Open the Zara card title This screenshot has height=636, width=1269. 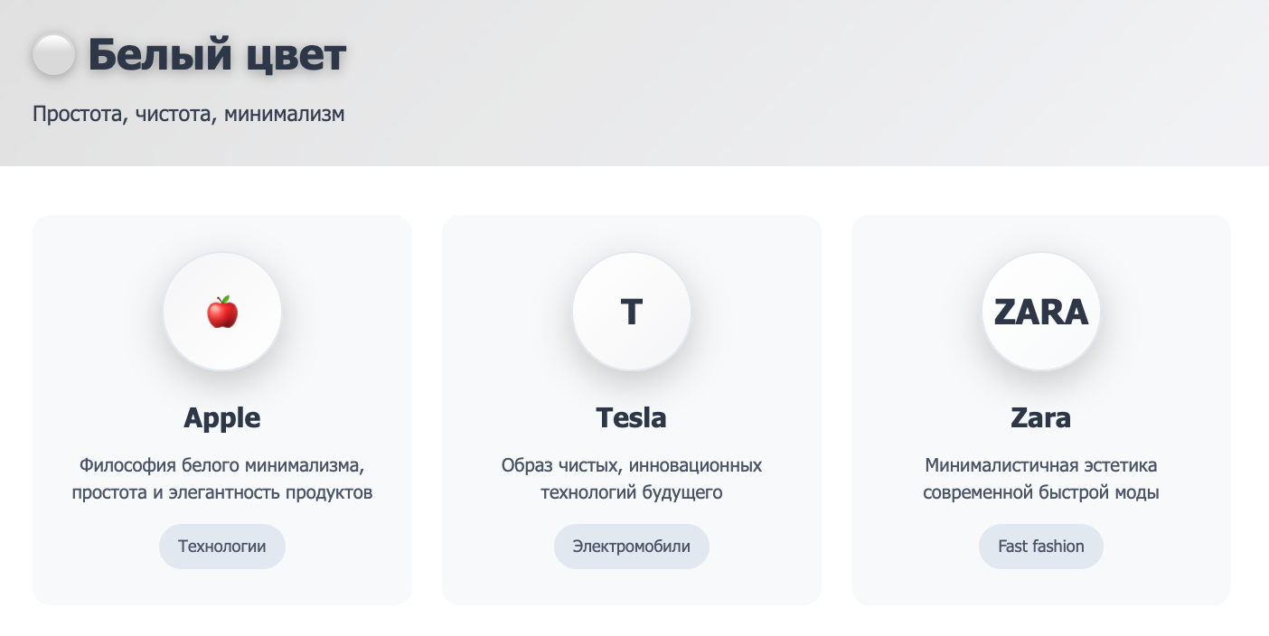click(x=1041, y=418)
